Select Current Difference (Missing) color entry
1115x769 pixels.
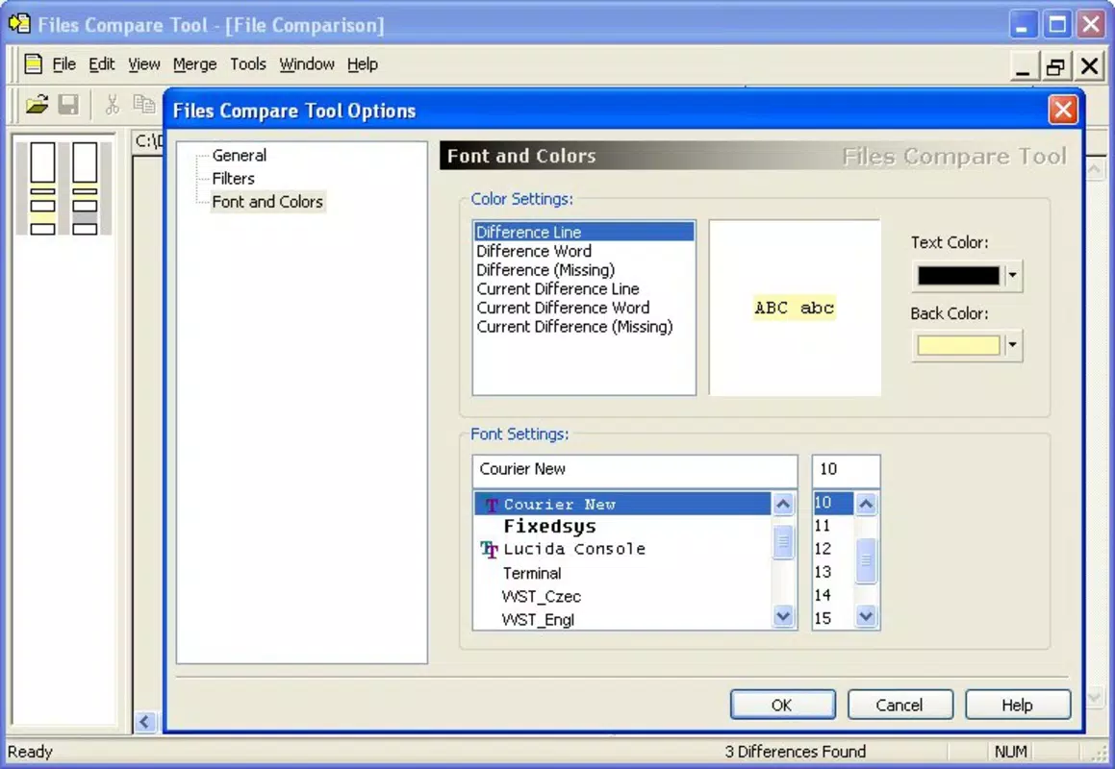(x=583, y=327)
